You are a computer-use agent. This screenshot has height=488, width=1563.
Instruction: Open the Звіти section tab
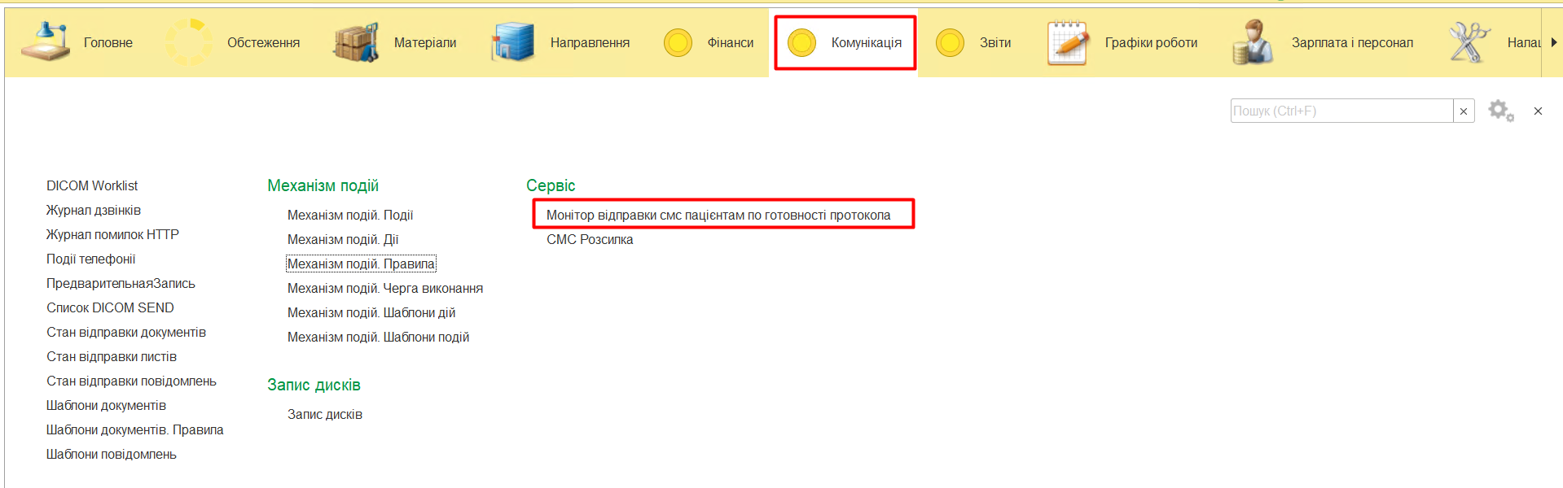(994, 42)
